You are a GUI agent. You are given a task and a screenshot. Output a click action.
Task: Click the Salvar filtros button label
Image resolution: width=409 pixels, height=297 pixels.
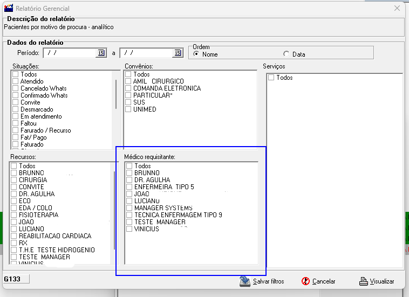(x=268, y=281)
